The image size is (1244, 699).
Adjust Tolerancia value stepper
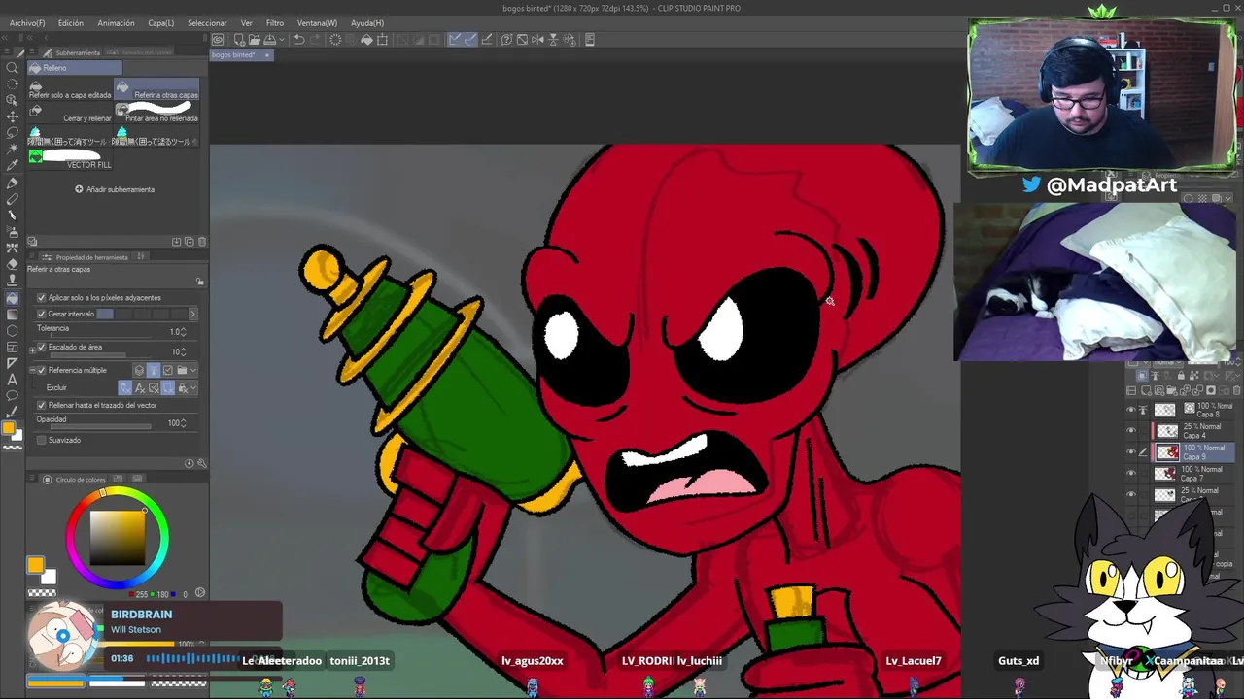click(184, 332)
